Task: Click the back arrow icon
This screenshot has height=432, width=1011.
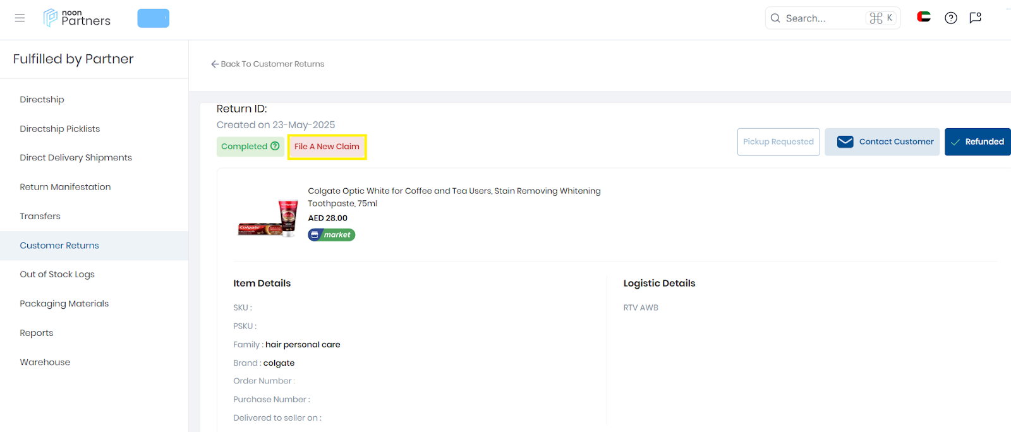Action: [215, 64]
